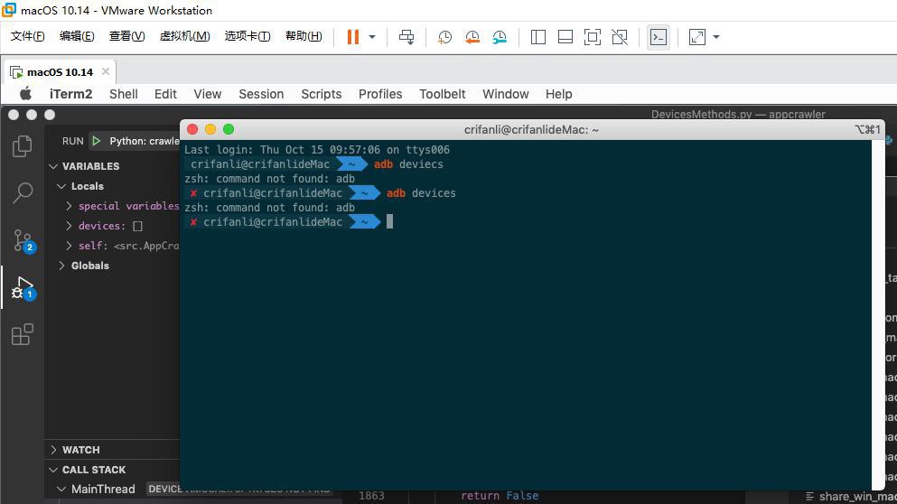Click the iTerm2 window vertical scrollbar
This screenshot has width=897, height=504.
(879, 314)
